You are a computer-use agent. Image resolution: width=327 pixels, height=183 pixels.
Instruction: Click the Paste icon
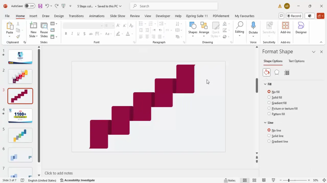click(x=10, y=26)
